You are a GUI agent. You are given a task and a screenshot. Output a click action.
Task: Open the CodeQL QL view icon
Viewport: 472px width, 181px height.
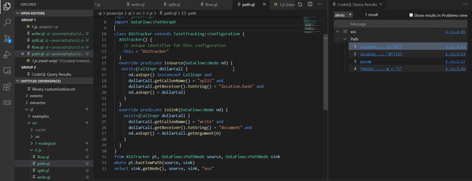tap(7, 103)
